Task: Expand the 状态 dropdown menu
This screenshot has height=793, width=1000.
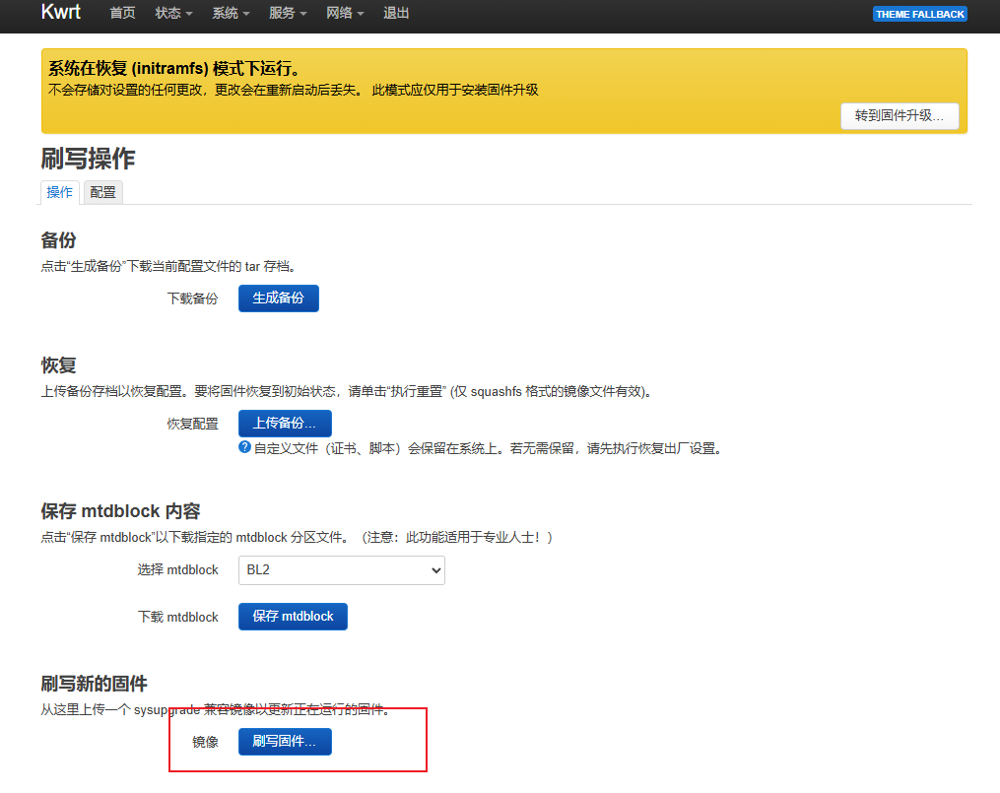Action: (x=174, y=14)
